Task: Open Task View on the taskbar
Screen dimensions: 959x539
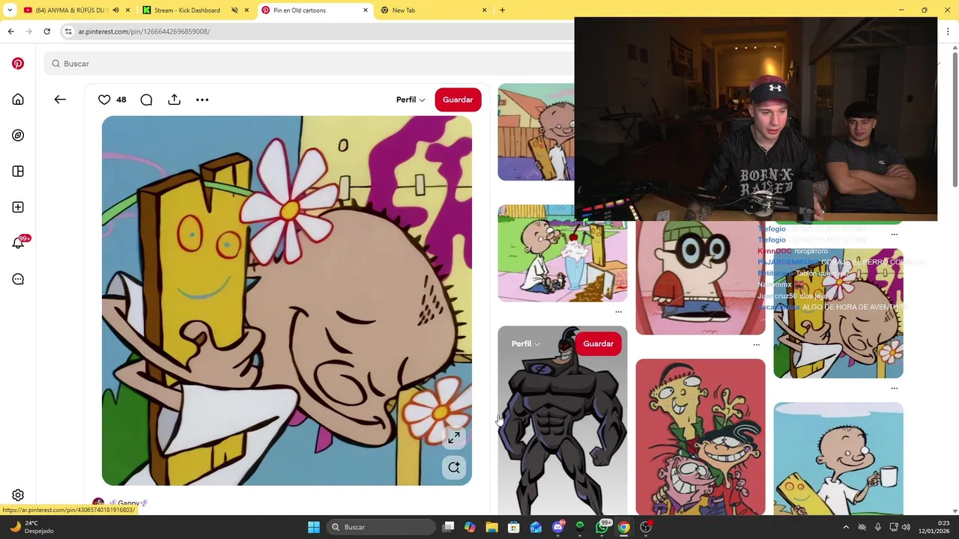Action: (x=448, y=527)
